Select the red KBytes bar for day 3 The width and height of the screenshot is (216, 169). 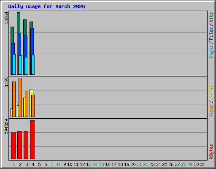click(26, 145)
